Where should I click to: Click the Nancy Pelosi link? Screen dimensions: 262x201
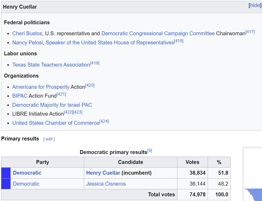pos(27,43)
